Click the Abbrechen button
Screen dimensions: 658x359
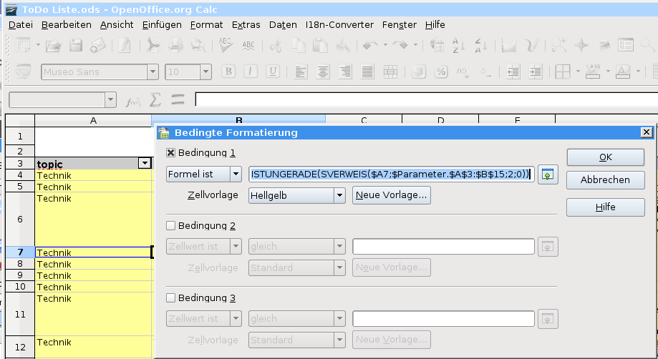[605, 179]
